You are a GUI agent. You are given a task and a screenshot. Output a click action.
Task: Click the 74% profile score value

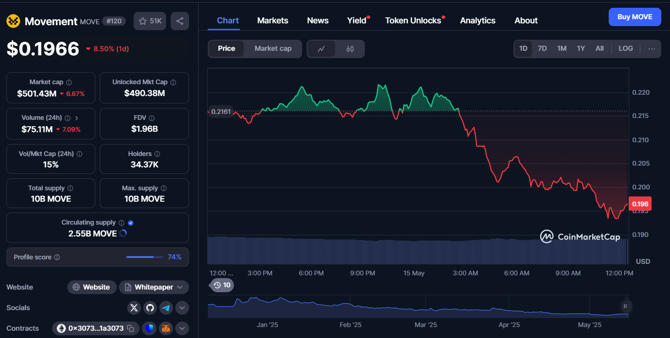(x=174, y=257)
